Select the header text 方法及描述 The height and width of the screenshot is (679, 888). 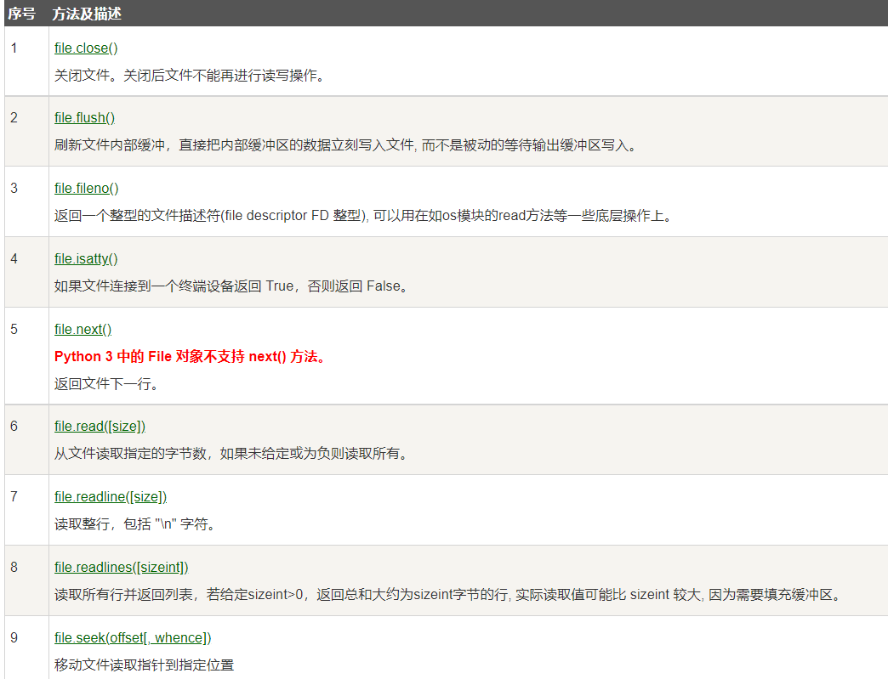[87, 14]
